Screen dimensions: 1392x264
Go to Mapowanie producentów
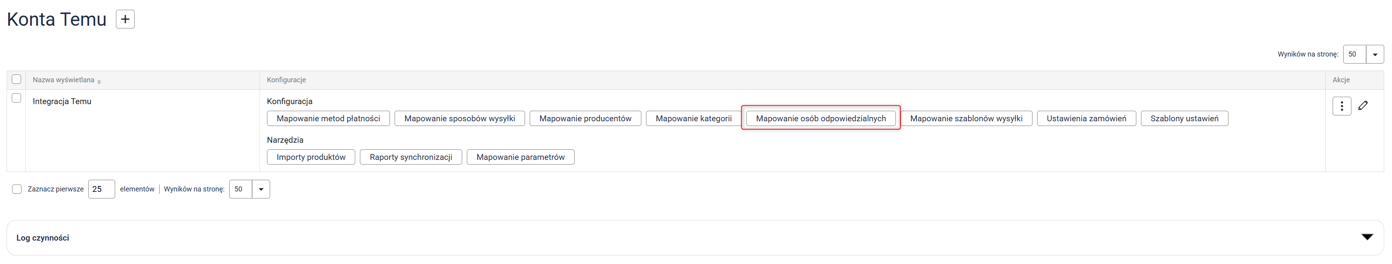coord(585,119)
